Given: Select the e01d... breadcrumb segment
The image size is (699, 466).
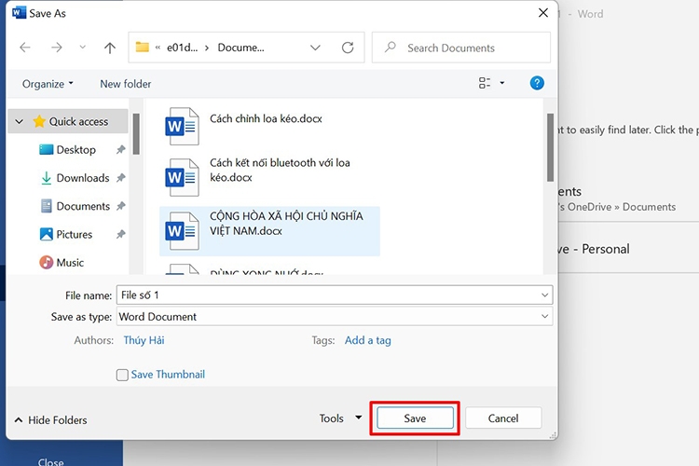Looking at the screenshot, I should (x=182, y=48).
